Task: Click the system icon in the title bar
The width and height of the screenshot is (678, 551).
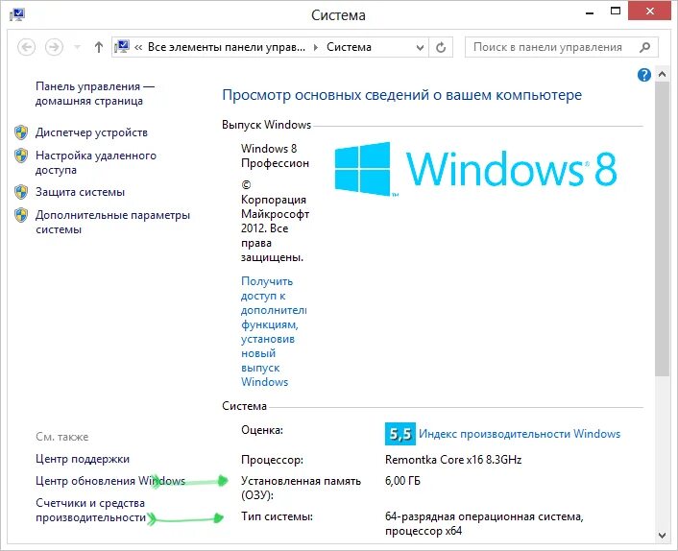Action: coord(17,14)
